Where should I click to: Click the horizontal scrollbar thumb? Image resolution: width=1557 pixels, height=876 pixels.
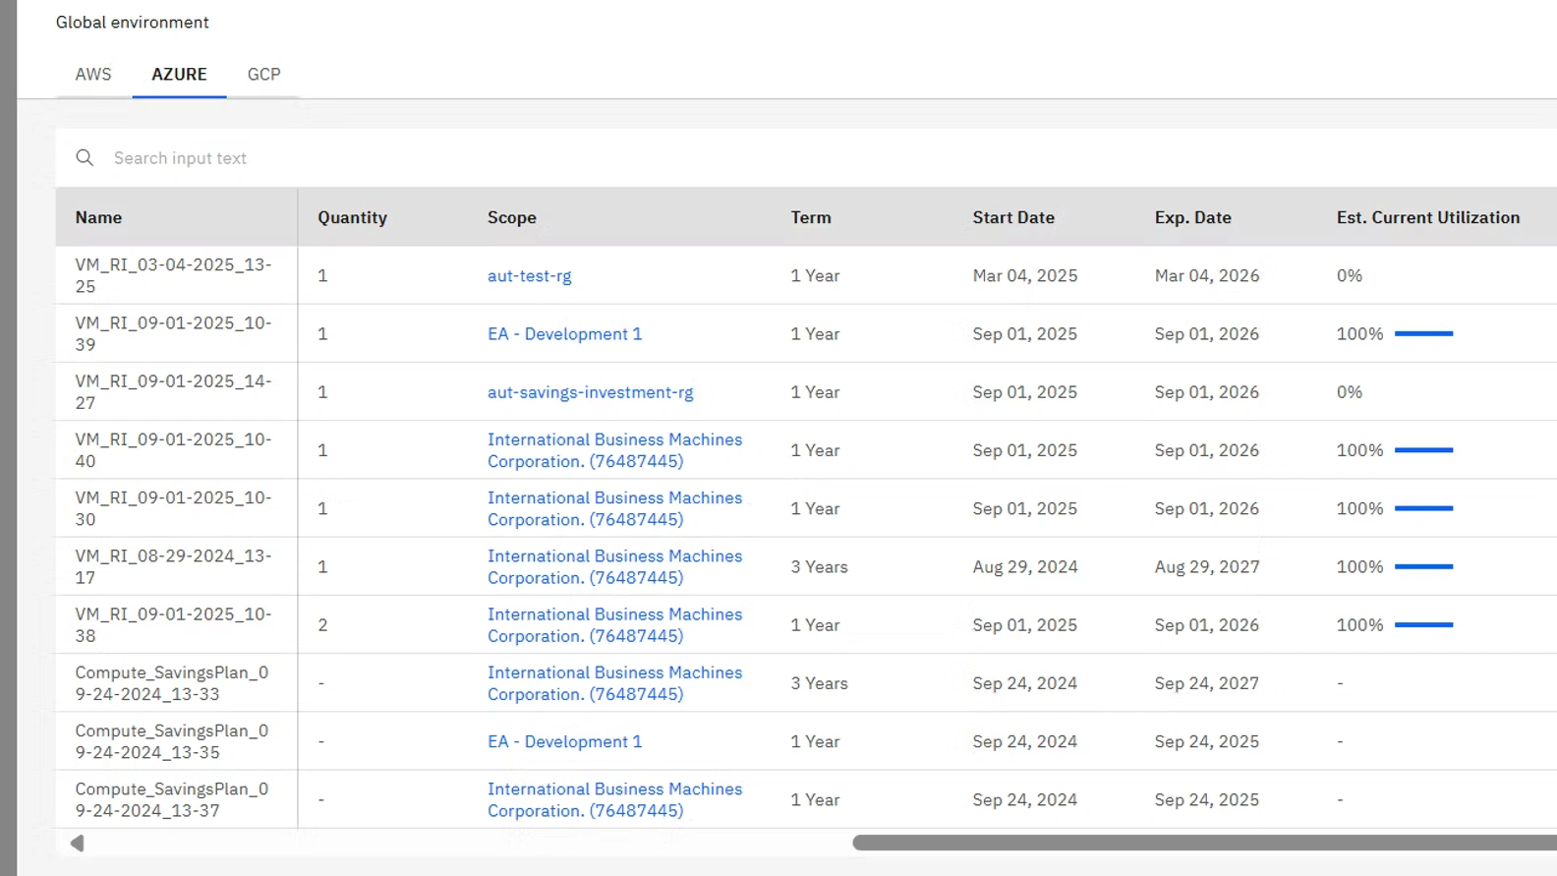(x=1203, y=843)
